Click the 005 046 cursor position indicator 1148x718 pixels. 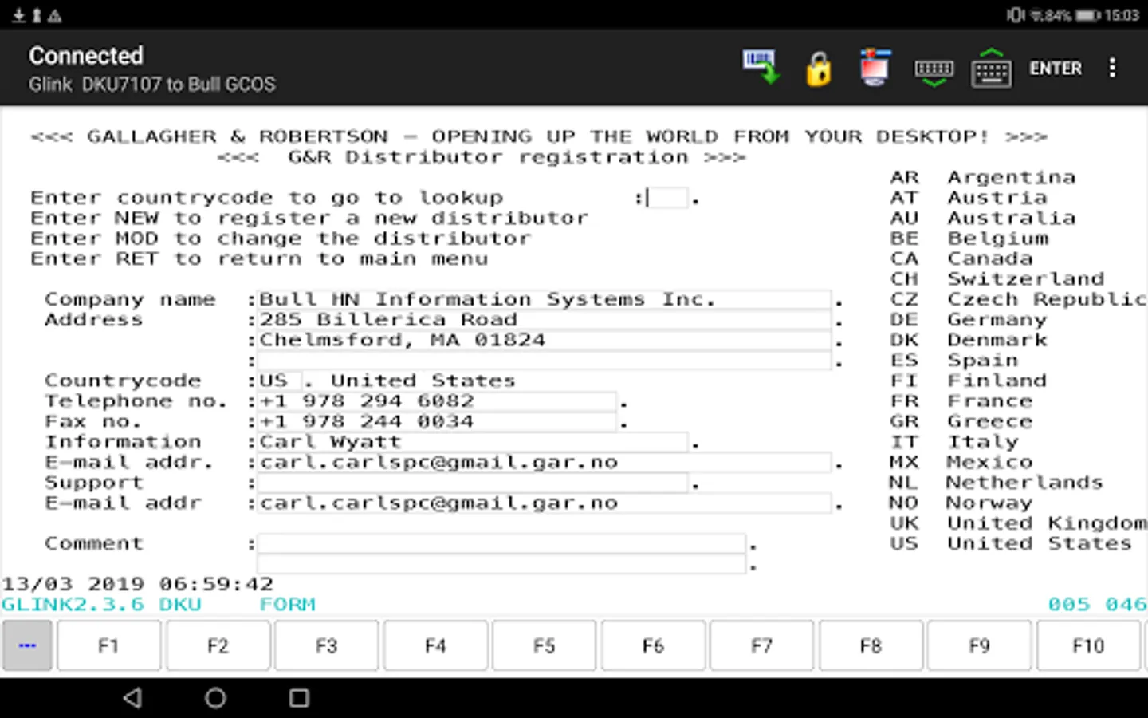(1097, 605)
